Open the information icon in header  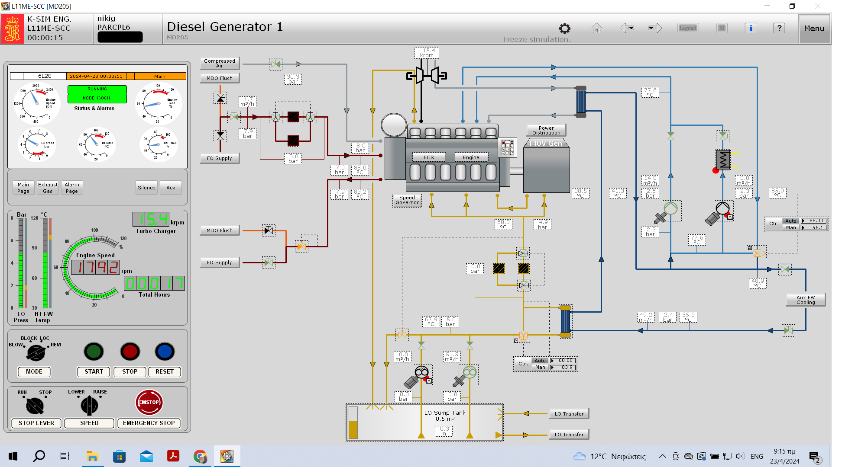click(x=751, y=28)
